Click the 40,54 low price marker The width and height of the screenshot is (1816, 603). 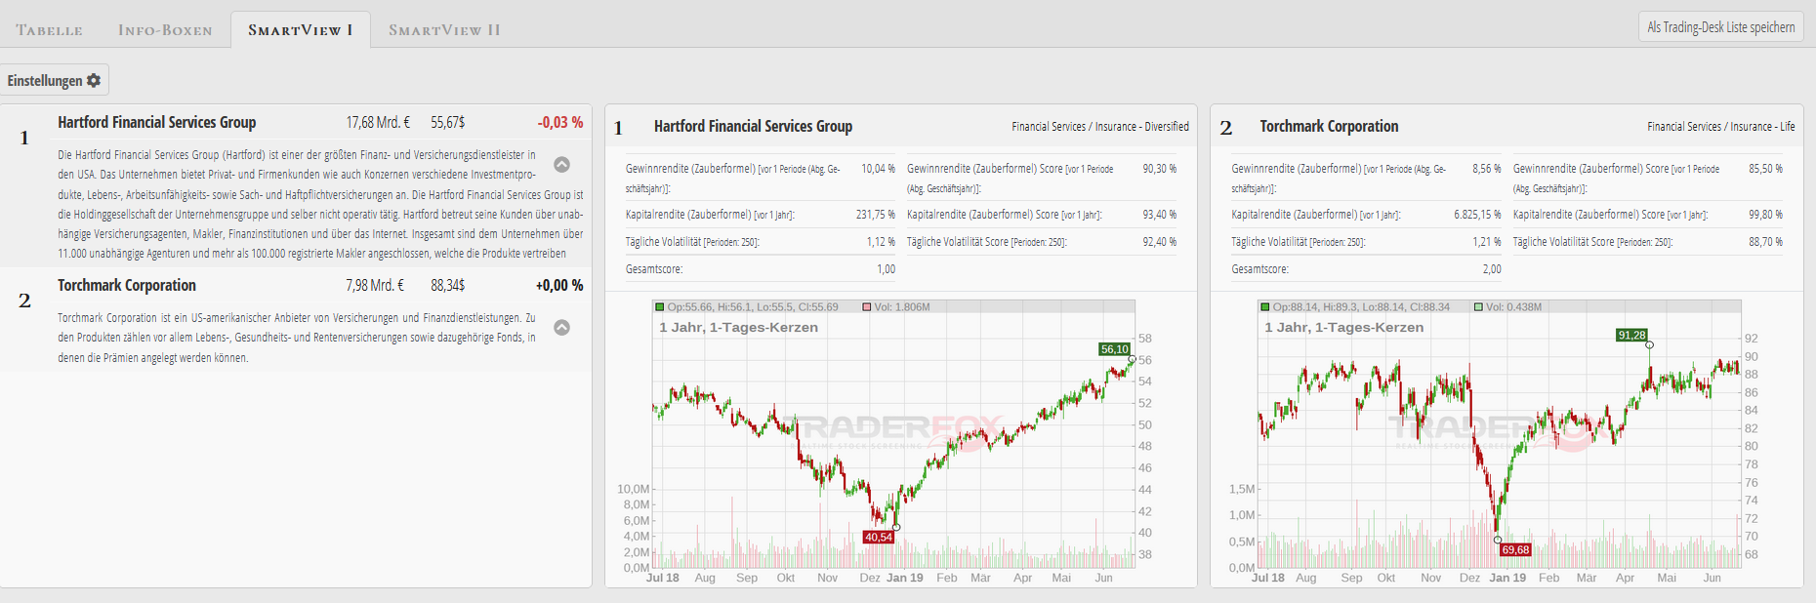[879, 538]
